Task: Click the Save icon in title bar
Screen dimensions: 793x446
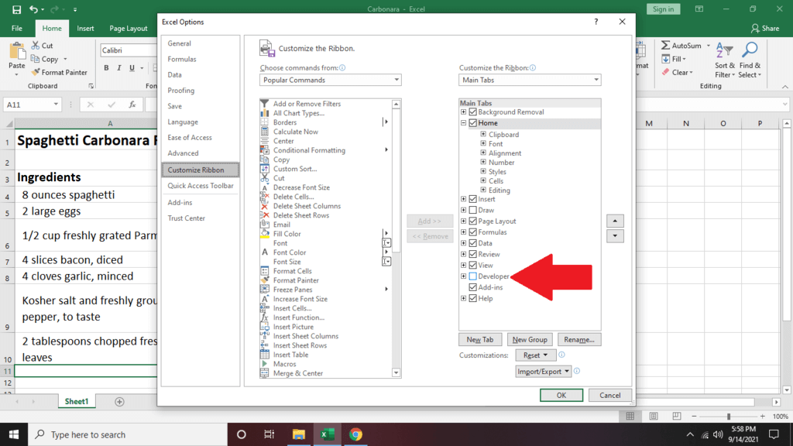Action: (x=16, y=9)
